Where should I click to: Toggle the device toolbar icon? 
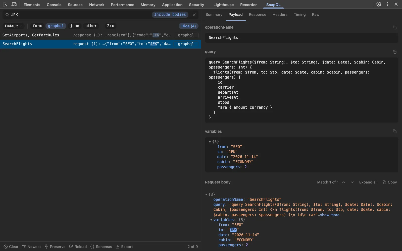pyautogui.click(x=14, y=4)
